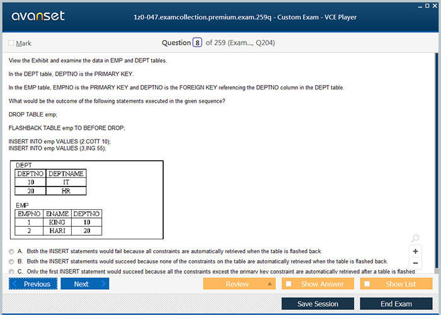The image size is (441, 315).
Task: Click the question number 8 field
Action: pyautogui.click(x=197, y=43)
